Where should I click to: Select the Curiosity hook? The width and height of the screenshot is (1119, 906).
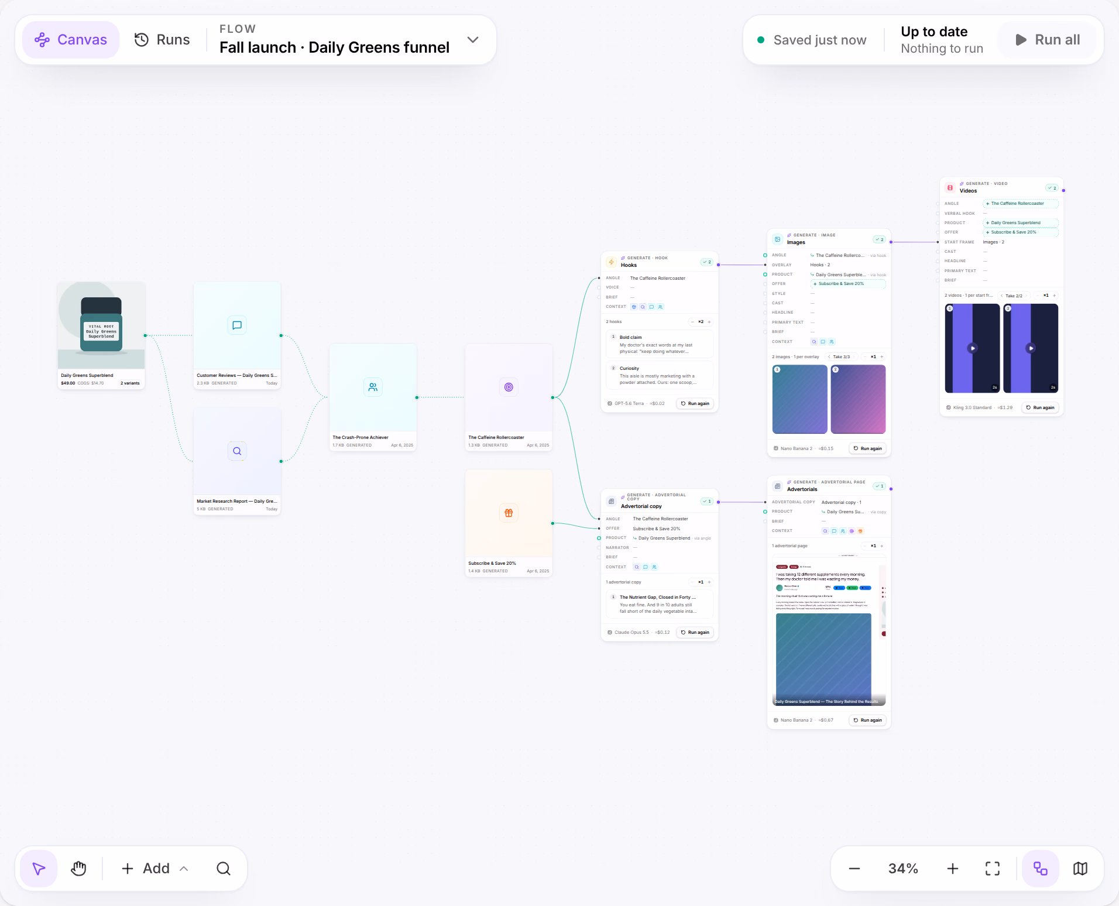point(660,375)
